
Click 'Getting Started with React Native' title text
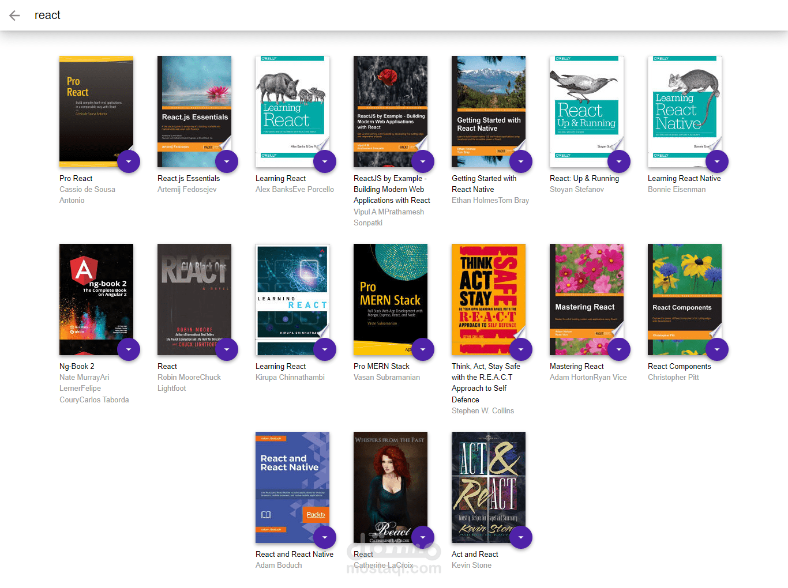484,184
